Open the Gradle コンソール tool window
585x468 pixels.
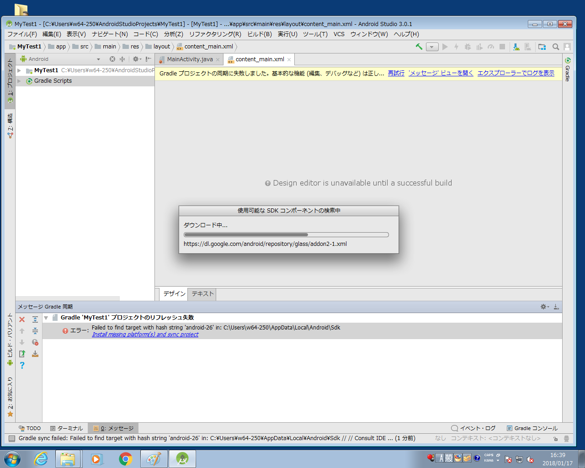click(x=532, y=428)
